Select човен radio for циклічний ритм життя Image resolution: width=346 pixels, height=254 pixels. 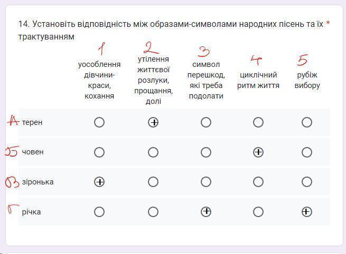coord(258,152)
